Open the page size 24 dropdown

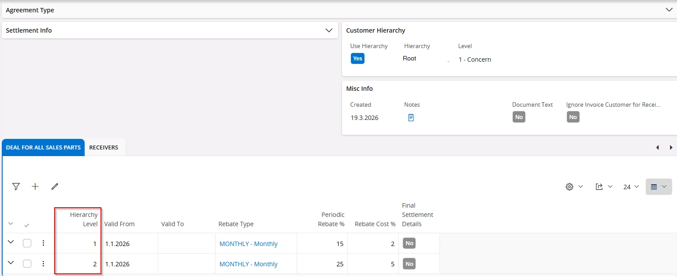(x=631, y=187)
